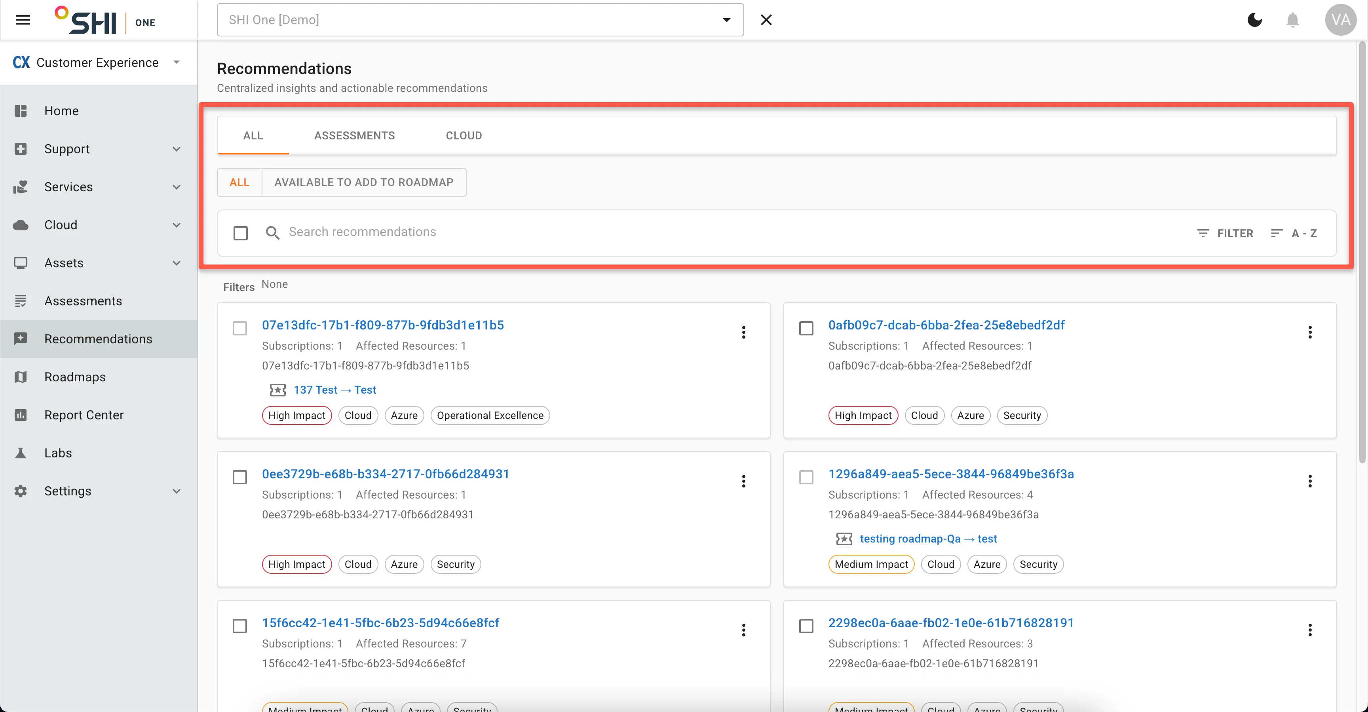This screenshot has width=1368, height=712.
Task: Click the Search recommendations input field
Action: tap(733, 232)
